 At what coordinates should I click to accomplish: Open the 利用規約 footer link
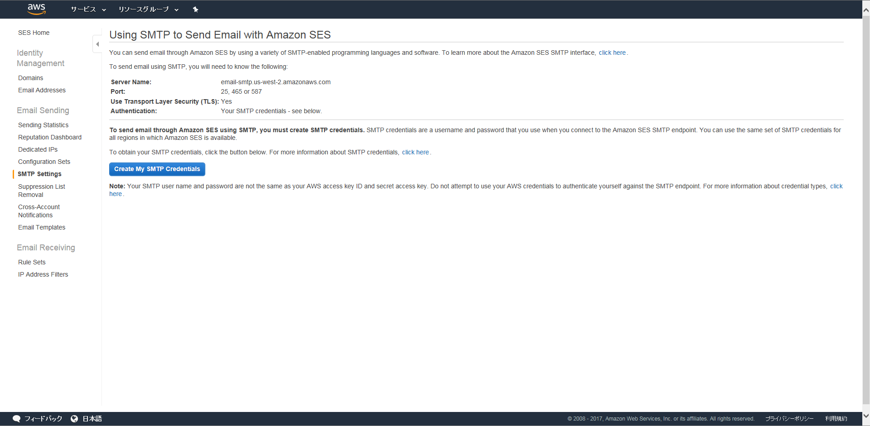pyautogui.click(x=836, y=419)
